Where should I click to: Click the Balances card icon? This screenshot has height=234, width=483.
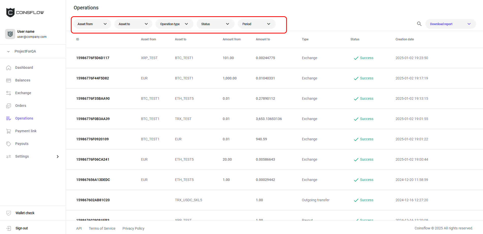(9, 80)
